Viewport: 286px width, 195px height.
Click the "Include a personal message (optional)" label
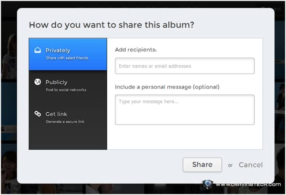167,87
